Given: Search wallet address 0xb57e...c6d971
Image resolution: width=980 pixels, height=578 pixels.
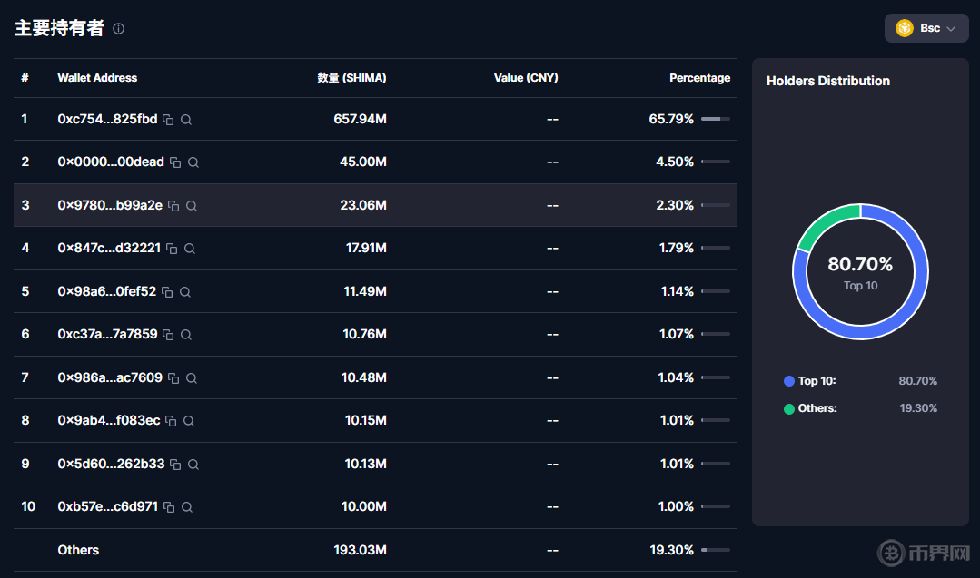Looking at the screenshot, I should pyautogui.click(x=187, y=507).
